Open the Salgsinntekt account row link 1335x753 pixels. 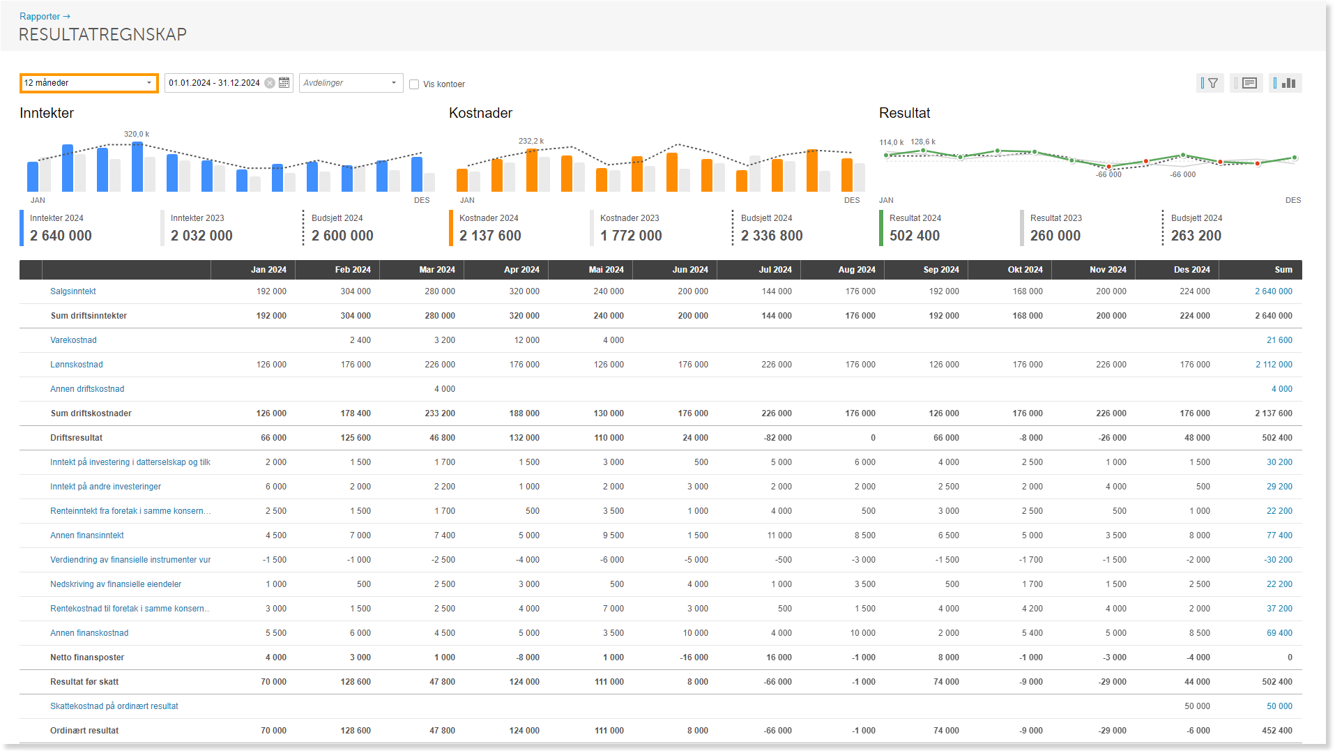tap(73, 291)
